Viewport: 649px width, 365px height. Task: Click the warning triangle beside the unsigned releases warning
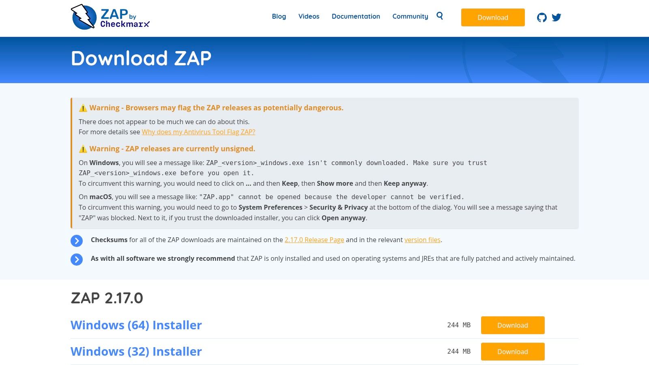click(x=83, y=148)
